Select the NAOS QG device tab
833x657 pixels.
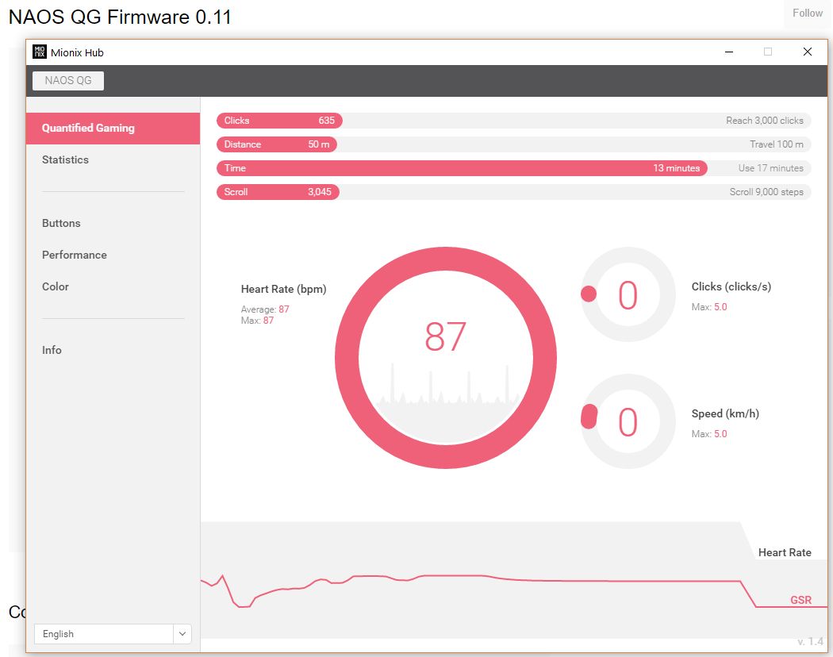[x=68, y=81]
